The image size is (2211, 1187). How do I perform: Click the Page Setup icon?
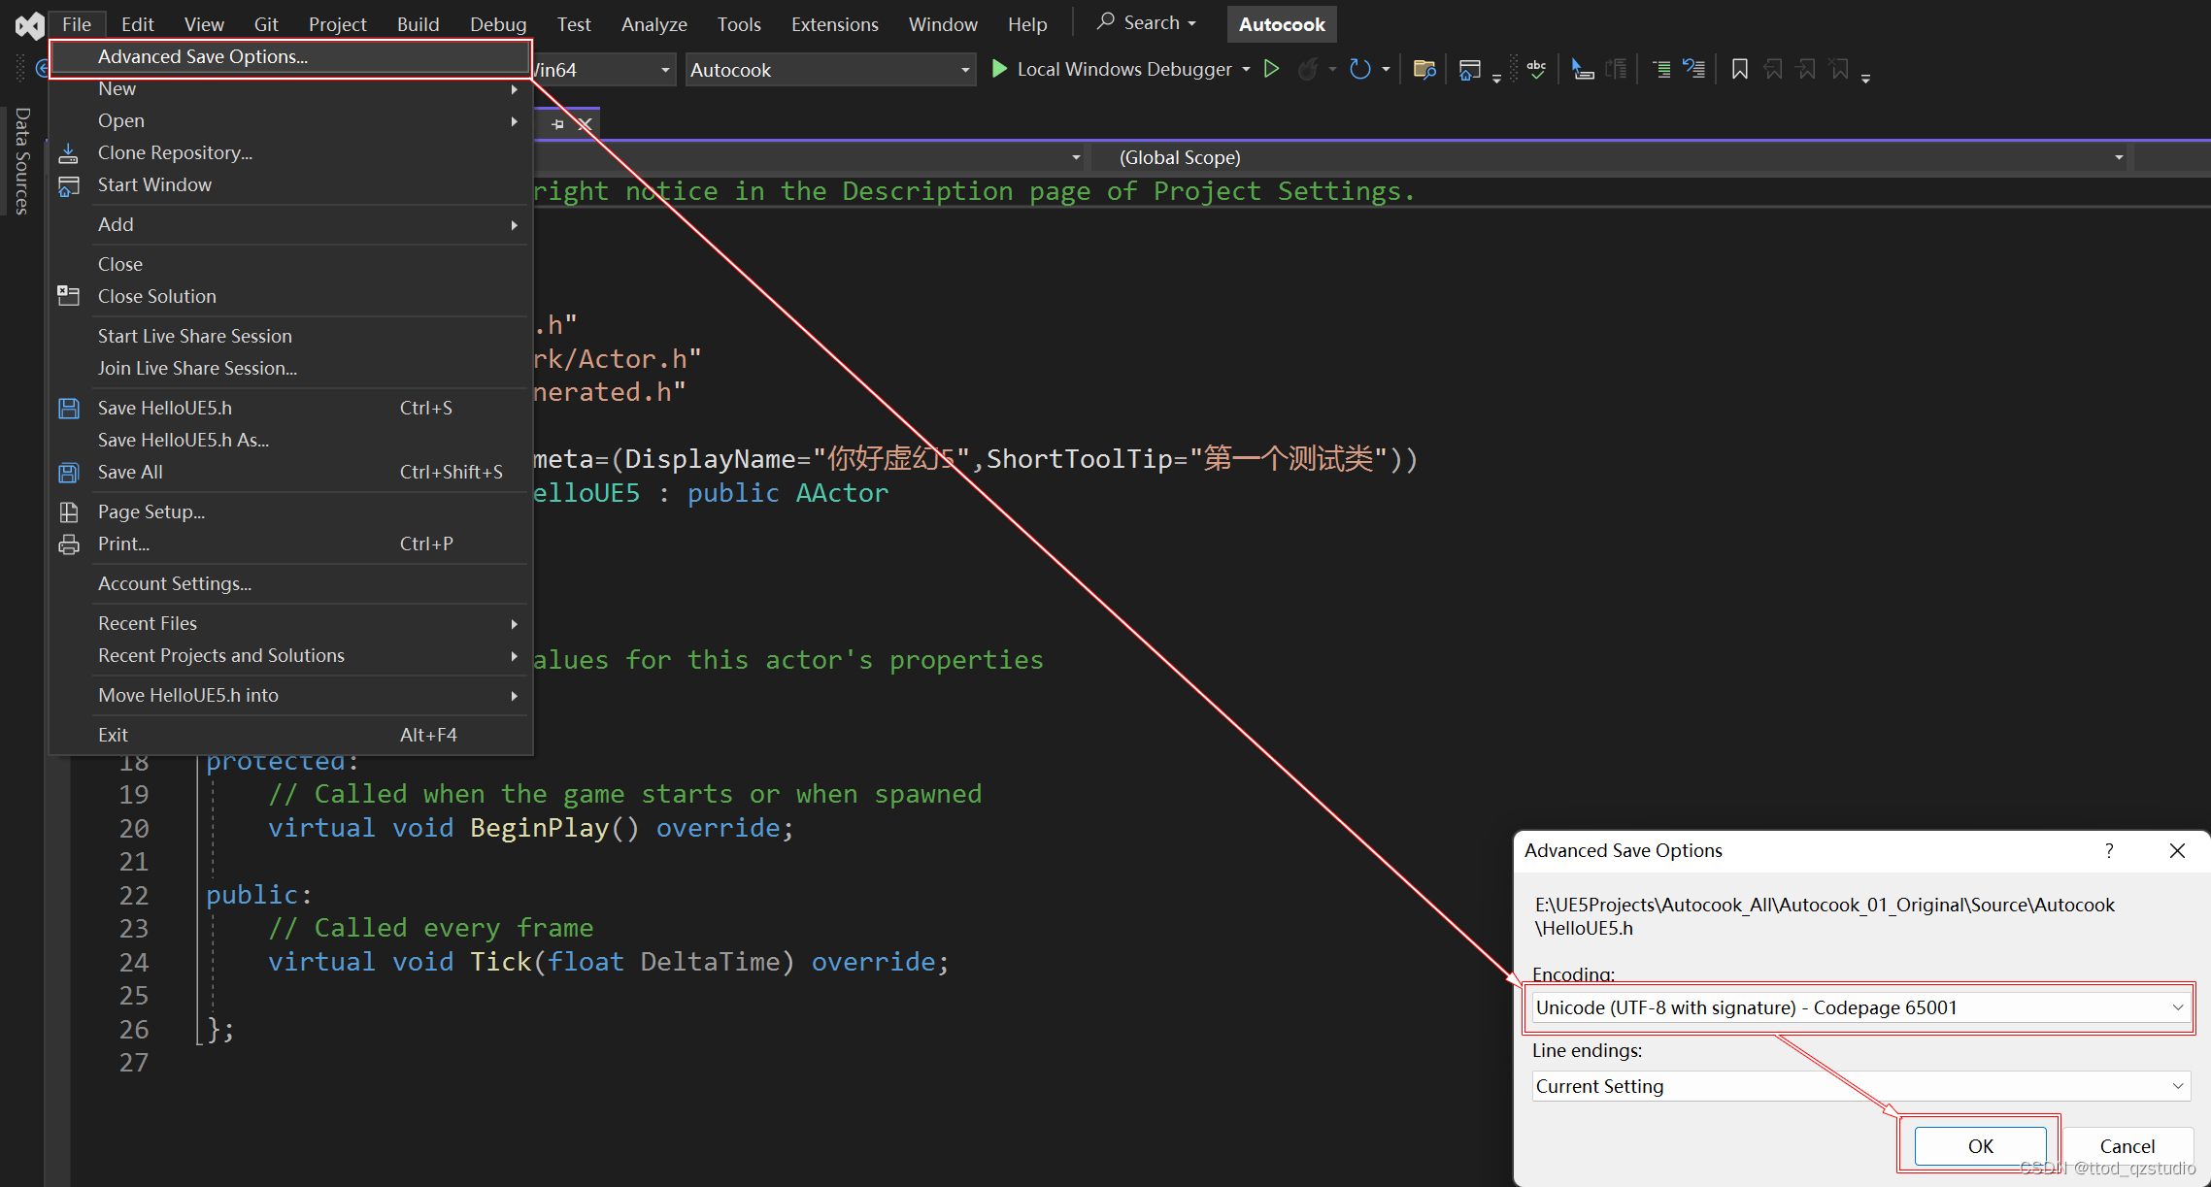[x=69, y=511]
